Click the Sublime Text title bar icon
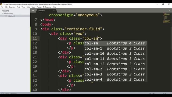The width and height of the screenshot is (172, 97). point(1,4)
